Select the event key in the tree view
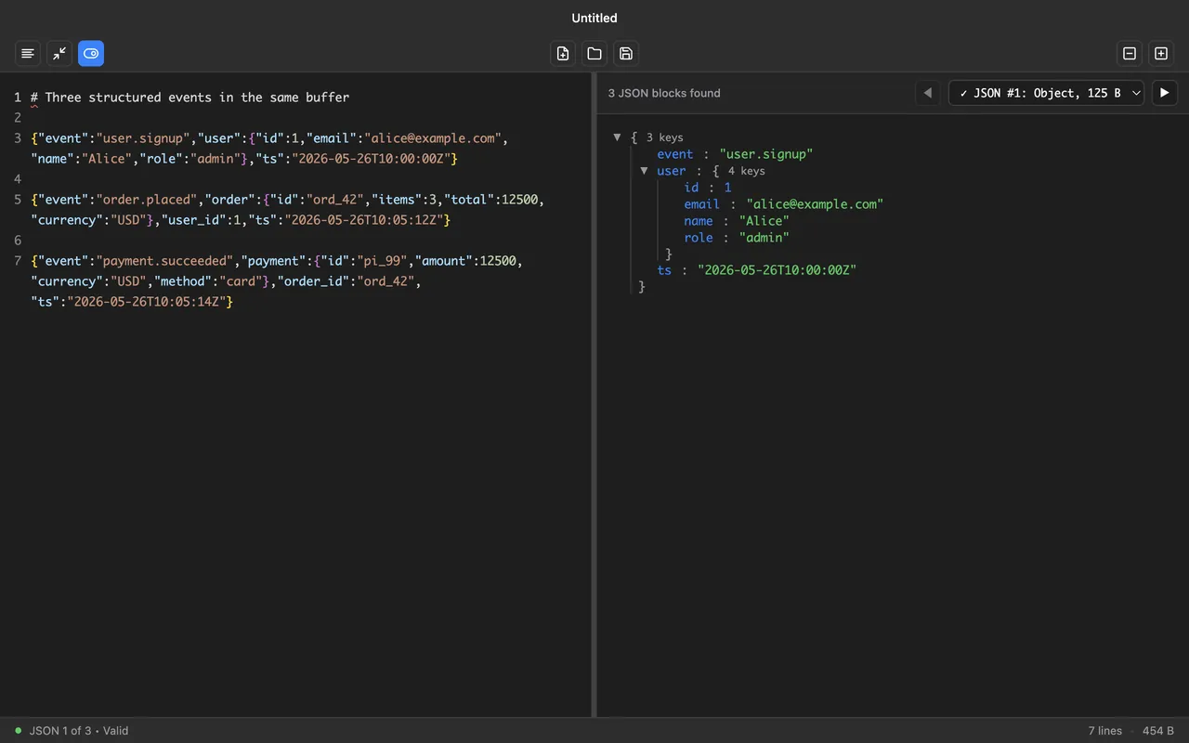 [x=675, y=154]
